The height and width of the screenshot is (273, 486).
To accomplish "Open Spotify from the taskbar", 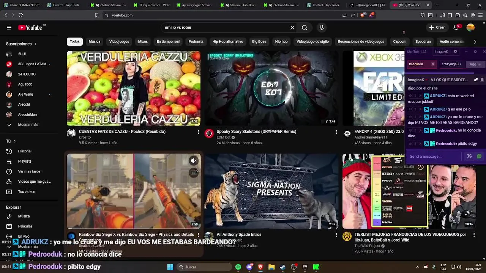I will pos(238,267).
